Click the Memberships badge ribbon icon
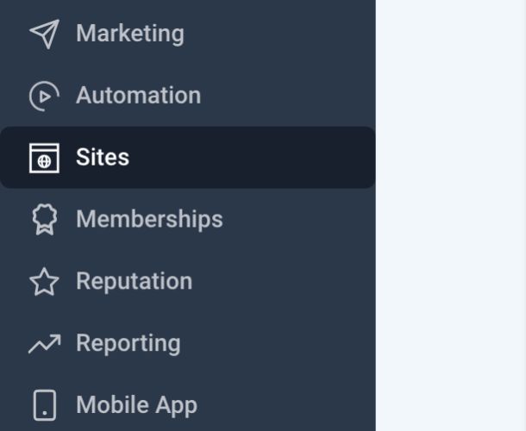 [44, 220]
